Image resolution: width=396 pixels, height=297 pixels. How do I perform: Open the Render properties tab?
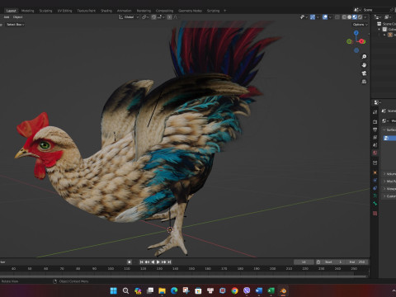pos(375,121)
